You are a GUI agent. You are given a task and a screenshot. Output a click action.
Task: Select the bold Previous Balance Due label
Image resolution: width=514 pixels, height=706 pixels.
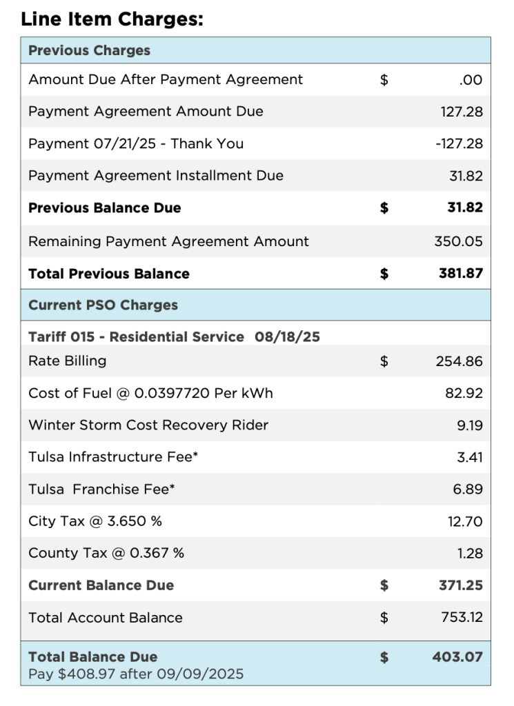coord(105,208)
